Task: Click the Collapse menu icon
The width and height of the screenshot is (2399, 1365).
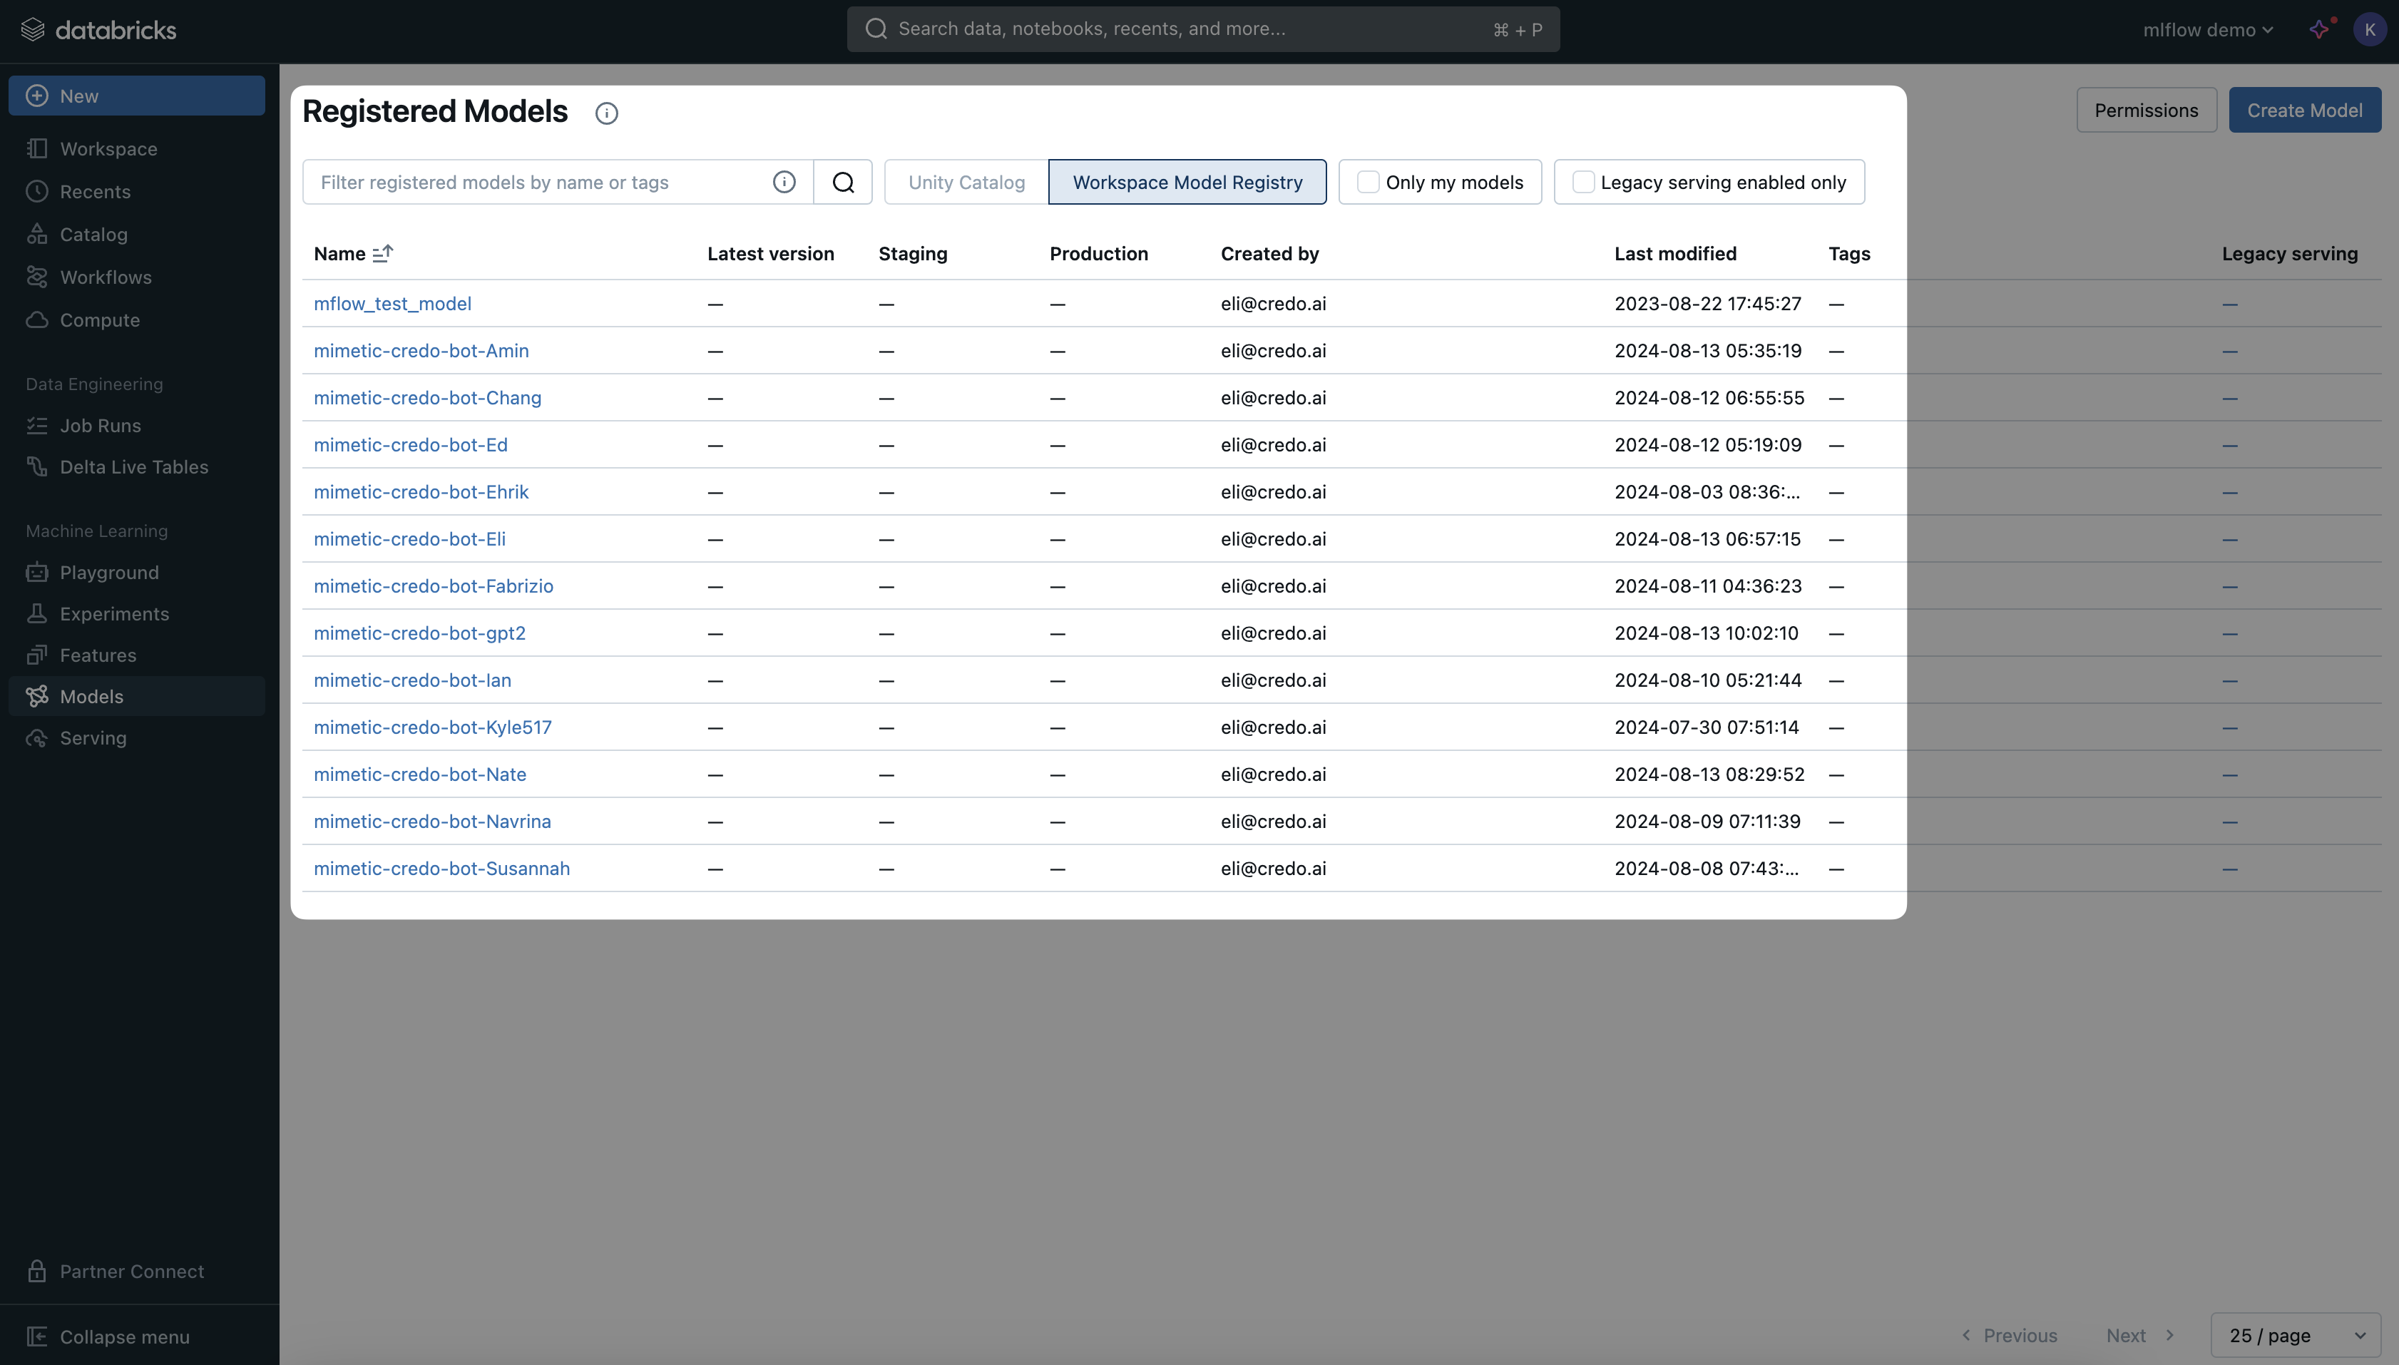Action: (x=38, y=1337)
